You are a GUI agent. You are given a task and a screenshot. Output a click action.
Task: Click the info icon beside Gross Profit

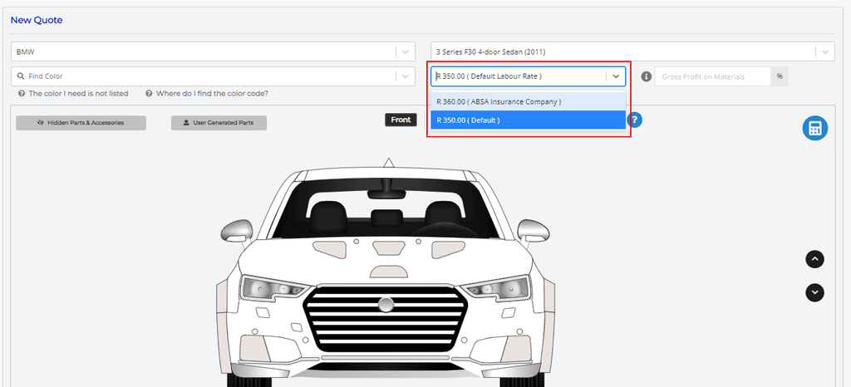[646, 76]
